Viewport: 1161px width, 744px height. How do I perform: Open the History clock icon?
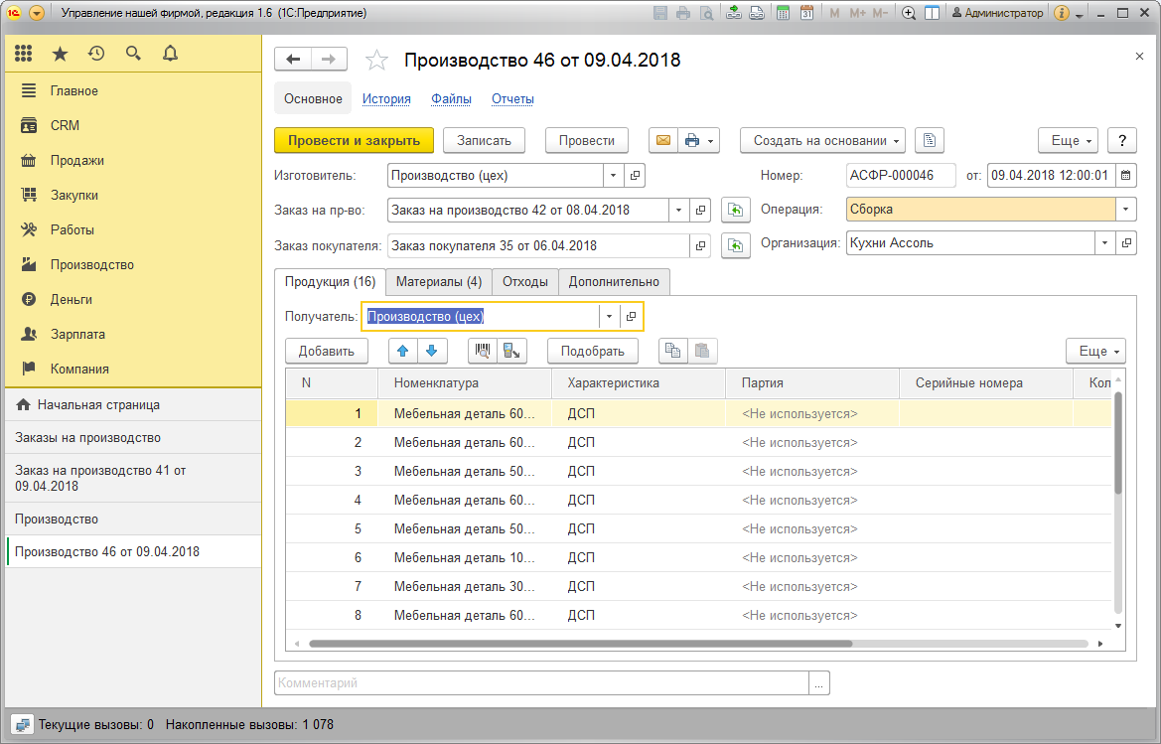tap(96, 54)
